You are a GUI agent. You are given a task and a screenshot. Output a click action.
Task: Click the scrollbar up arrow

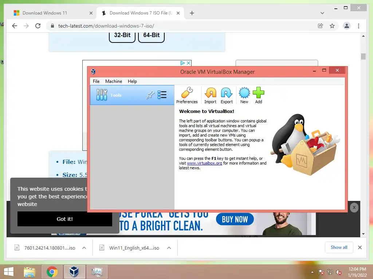[x=363, y=36]
